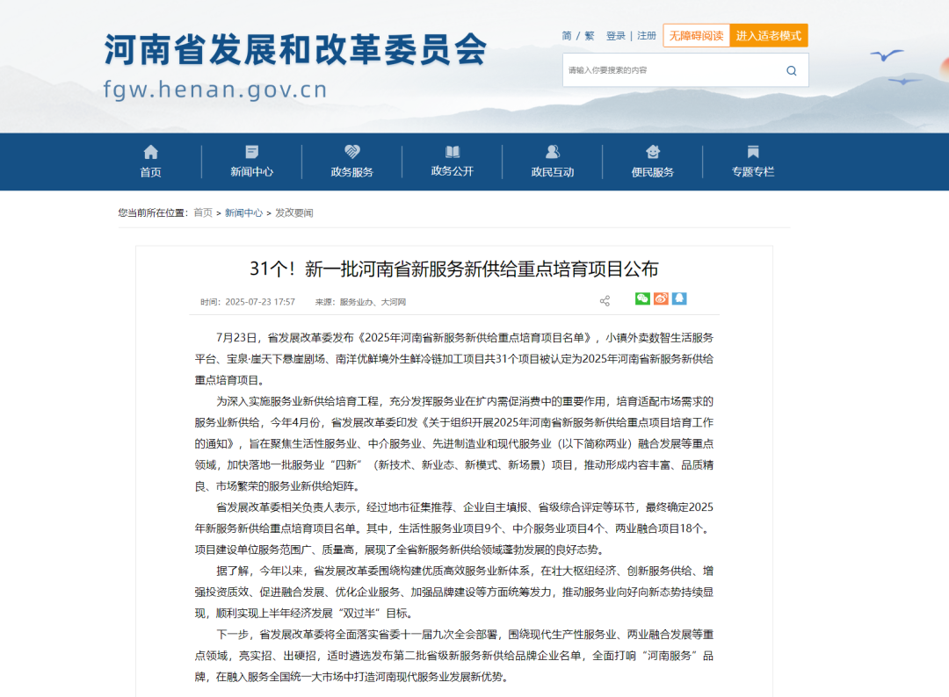The image size is (949, 697).
Task: Share the article to QQ Zone
Action: (678, 298)
